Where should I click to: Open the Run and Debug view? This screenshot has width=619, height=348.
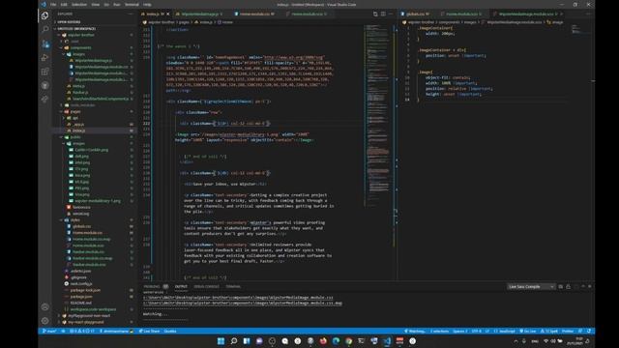[x=45, y=58]
